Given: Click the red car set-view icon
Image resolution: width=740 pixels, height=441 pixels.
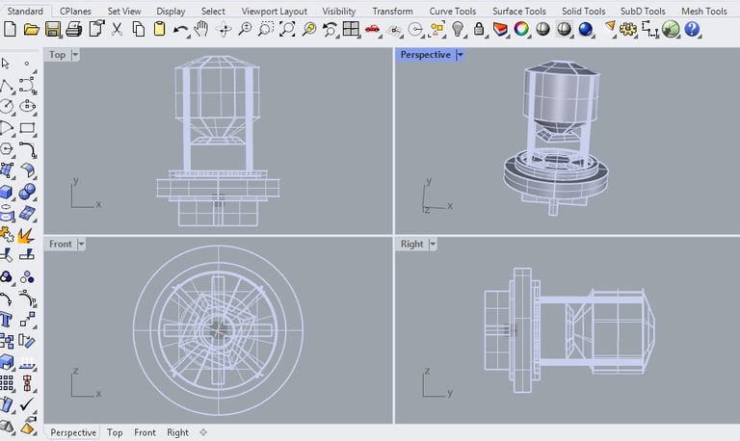Looking at the screenshot, I should point(372,30).
